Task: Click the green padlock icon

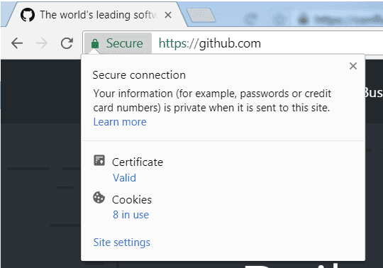Action: pyautogui.click(x=95, y=43)
